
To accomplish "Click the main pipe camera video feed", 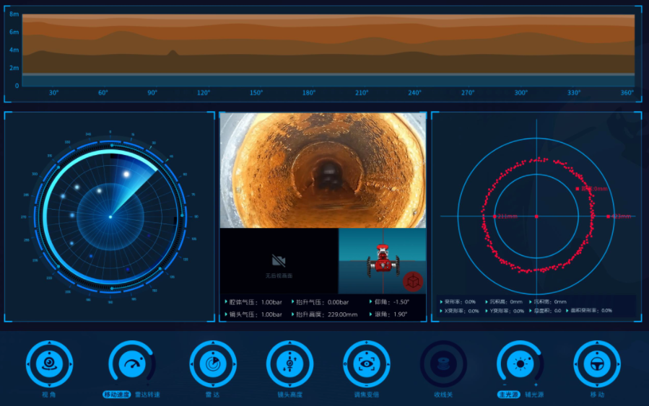I will 323,169.
